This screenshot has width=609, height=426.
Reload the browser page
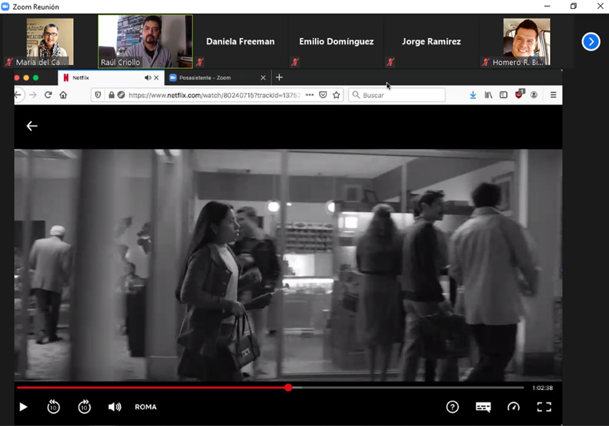48,95
